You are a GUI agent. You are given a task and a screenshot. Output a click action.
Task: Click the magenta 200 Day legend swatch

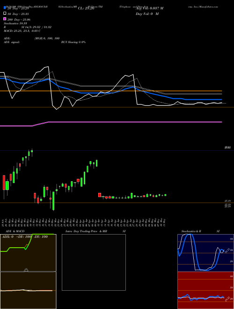click(5, 19)
